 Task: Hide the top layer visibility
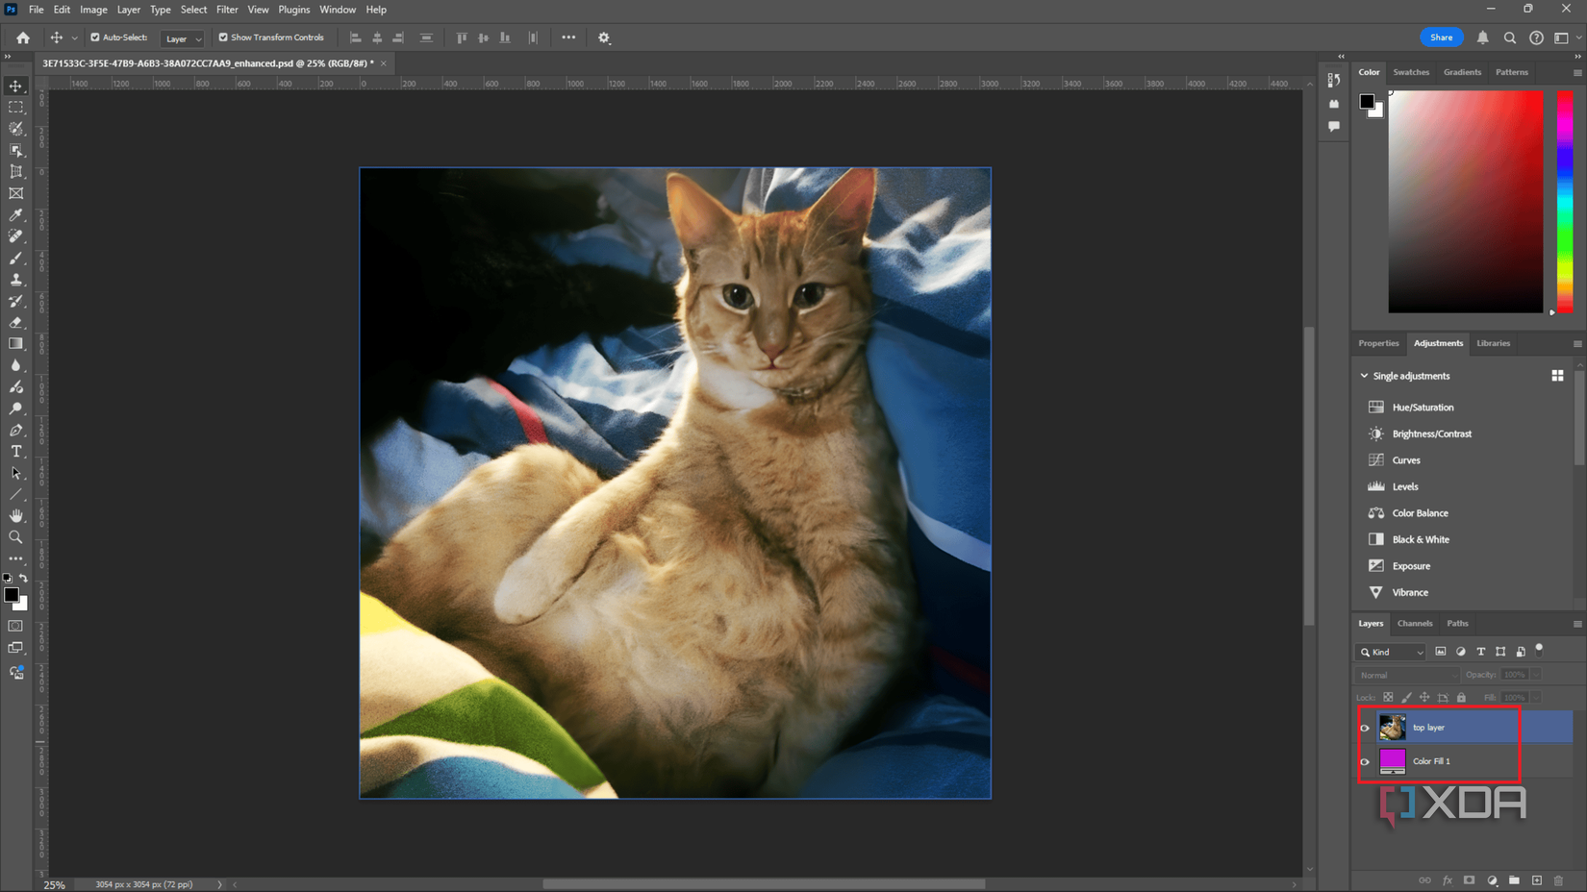click(1365, 728)
